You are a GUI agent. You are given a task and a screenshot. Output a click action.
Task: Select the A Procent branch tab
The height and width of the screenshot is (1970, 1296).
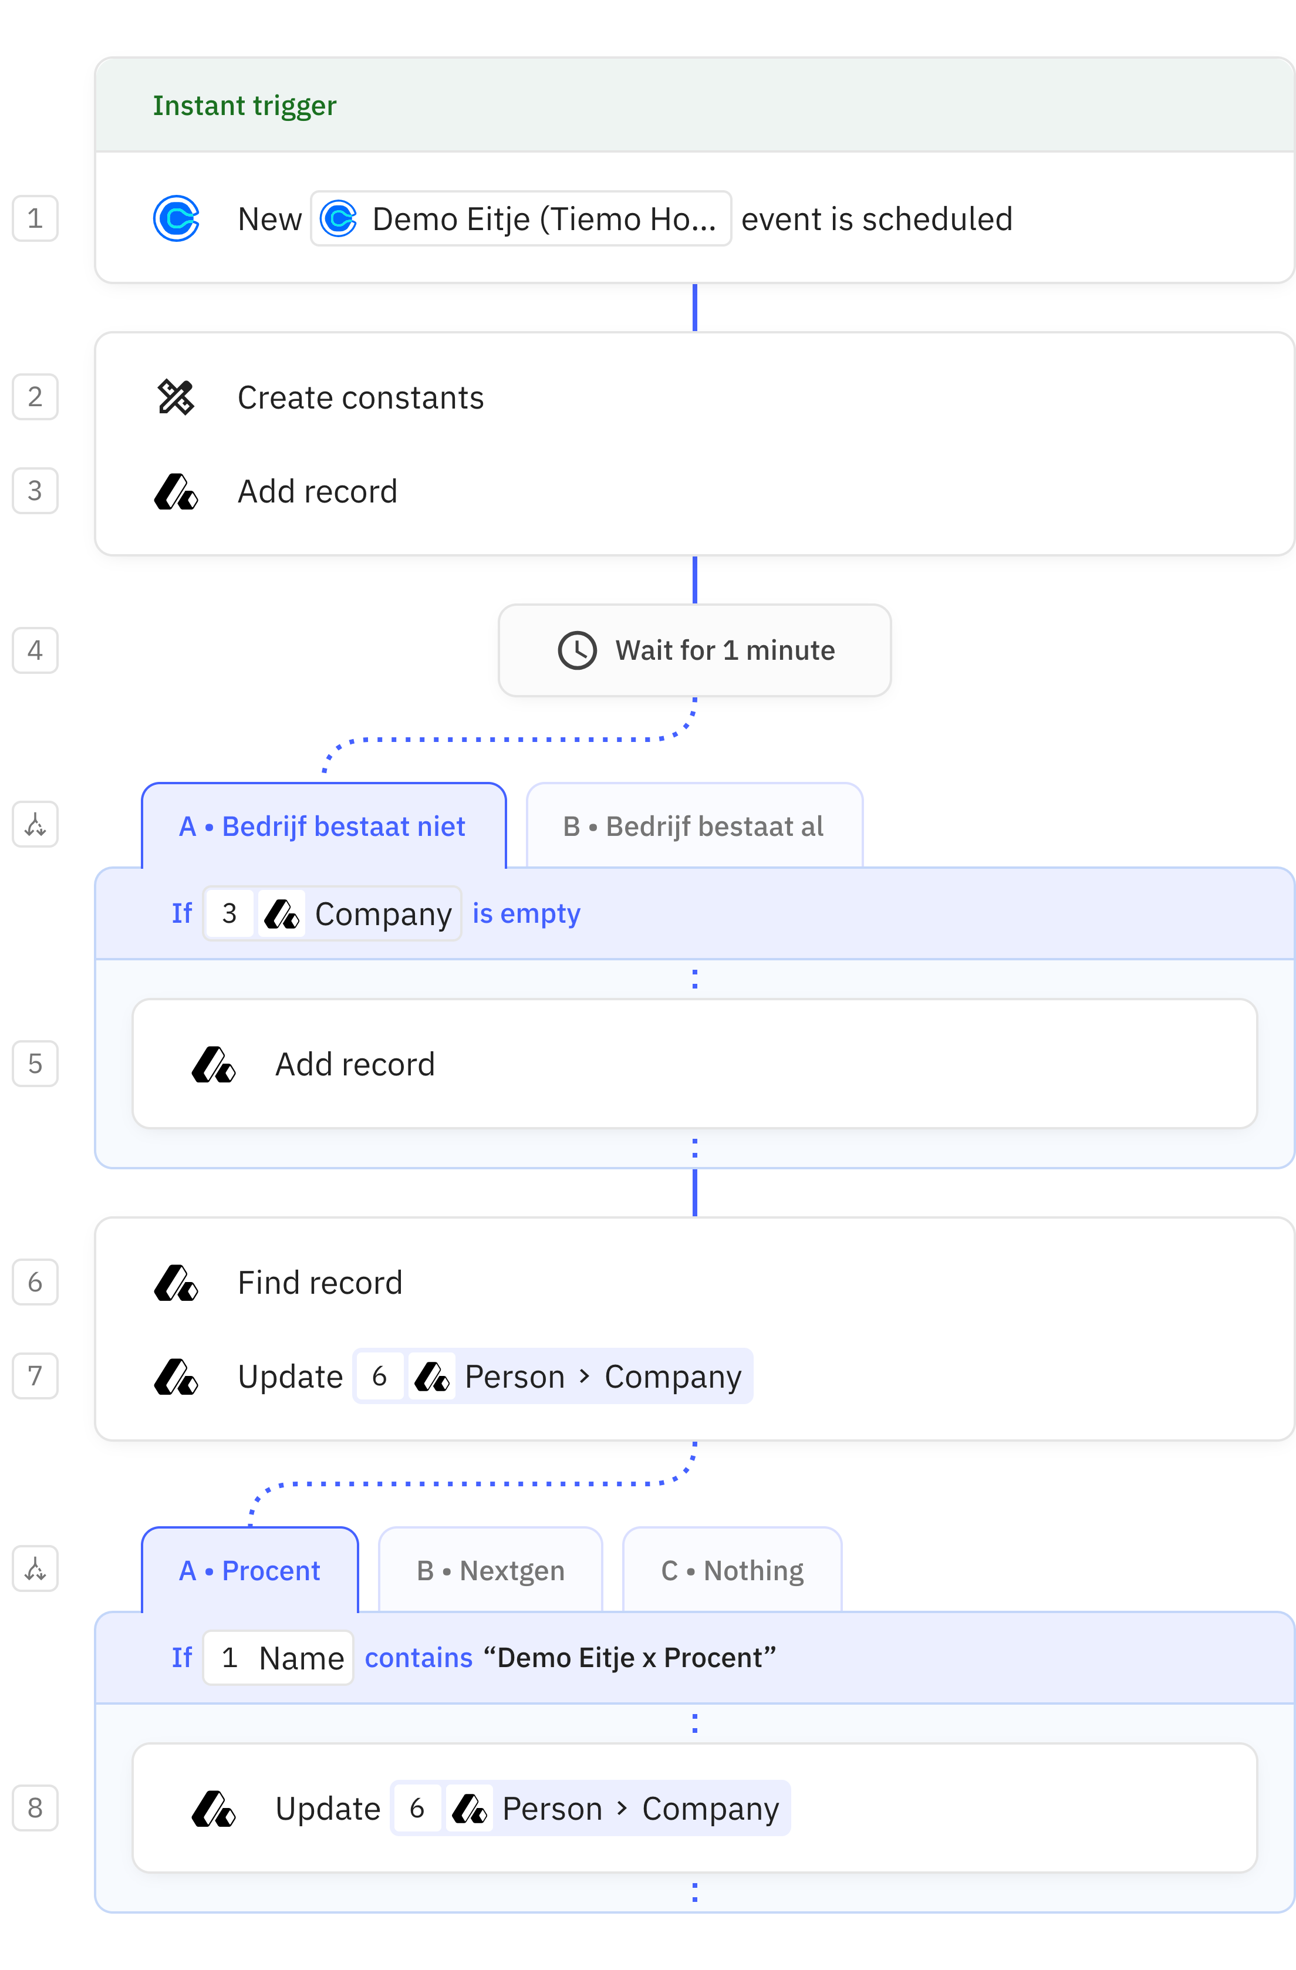click(x=249, y=1570)
